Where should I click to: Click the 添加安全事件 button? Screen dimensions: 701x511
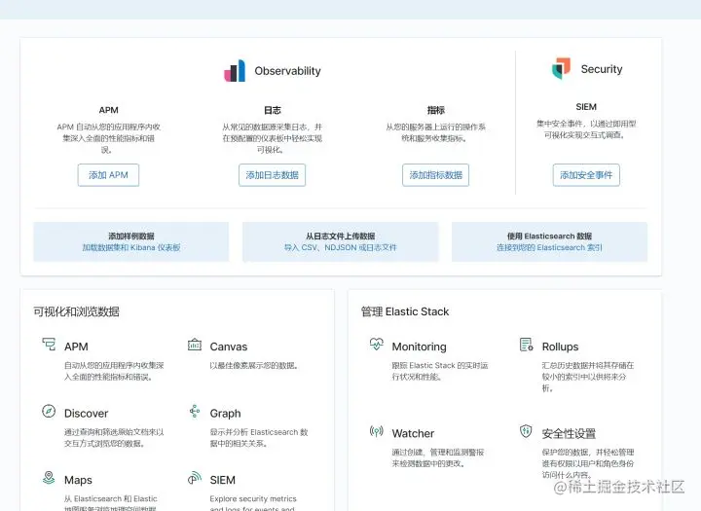586,175
